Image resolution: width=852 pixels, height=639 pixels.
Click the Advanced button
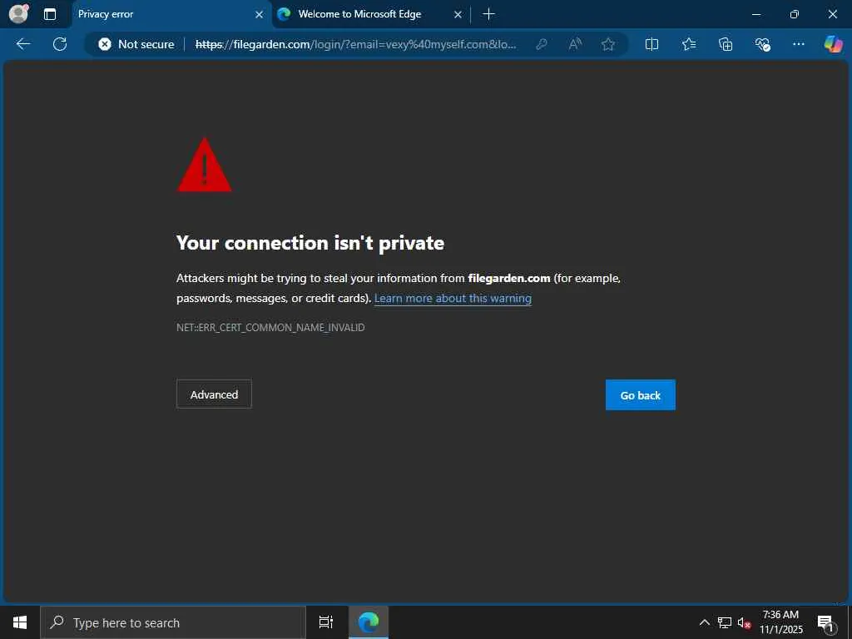pos(214,394)
